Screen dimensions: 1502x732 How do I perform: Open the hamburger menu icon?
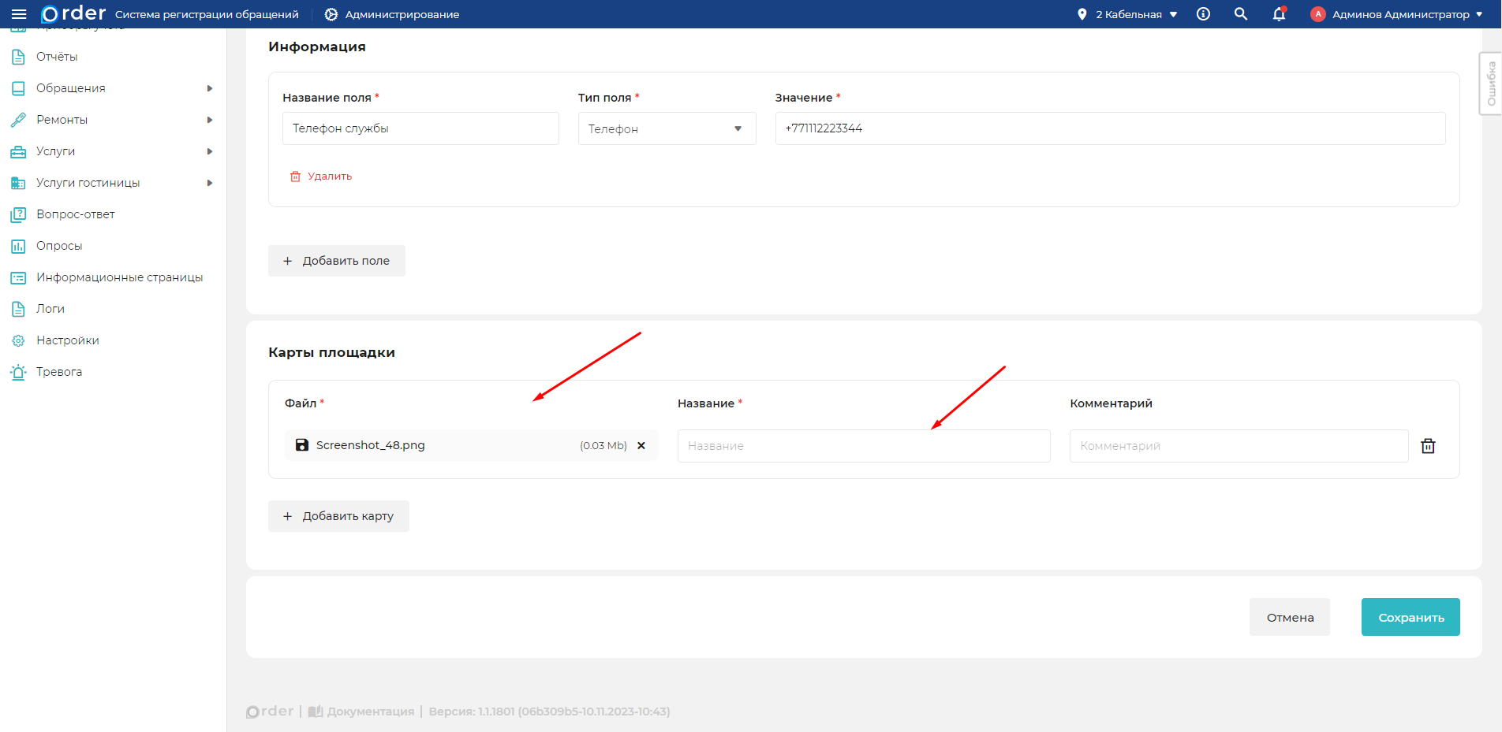(19, 14)
